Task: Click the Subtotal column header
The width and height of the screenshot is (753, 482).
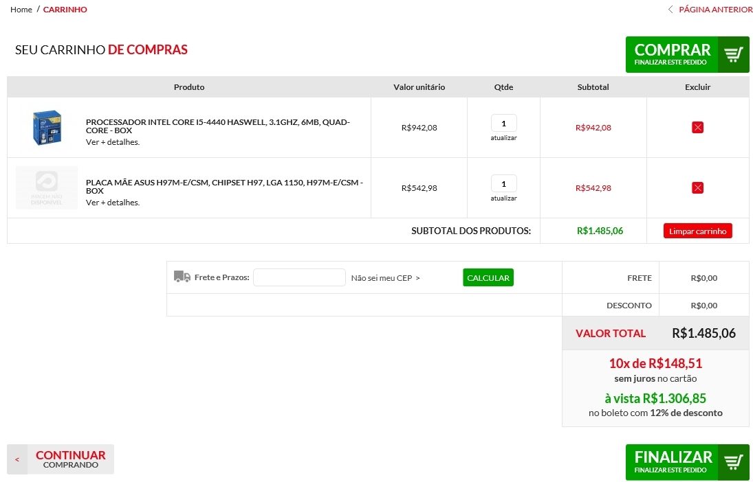Action: 593,87
